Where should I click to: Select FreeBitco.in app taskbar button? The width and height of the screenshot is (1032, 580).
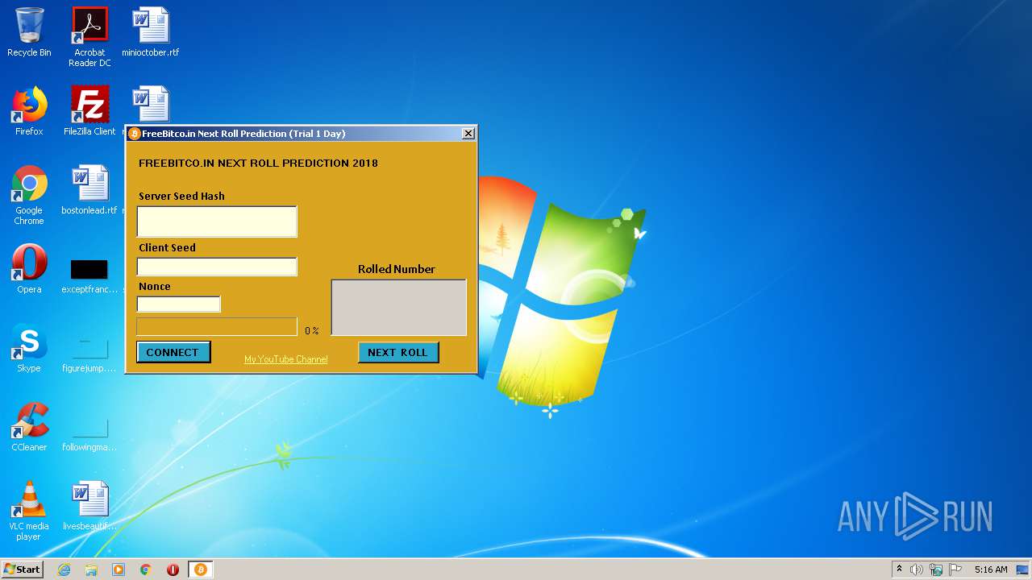200,570
